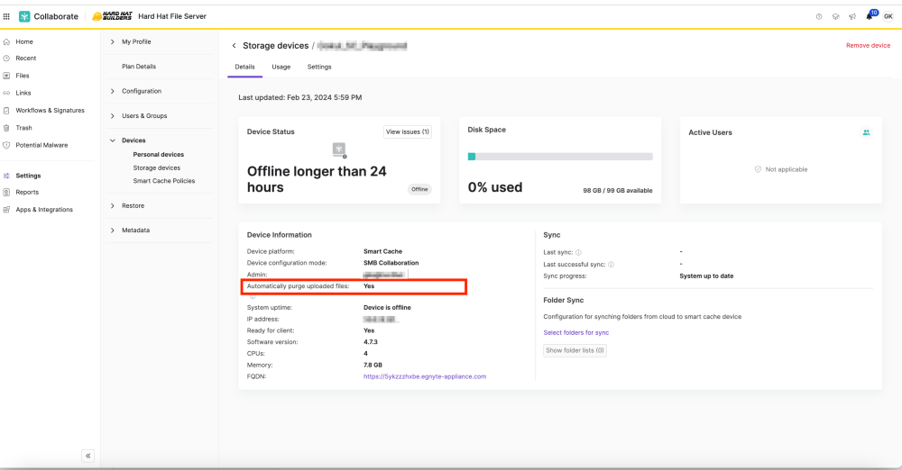This screenshot has width=902, height=470.
Task: Click info icon below Automatically purge label
Action: pos(252,296)
